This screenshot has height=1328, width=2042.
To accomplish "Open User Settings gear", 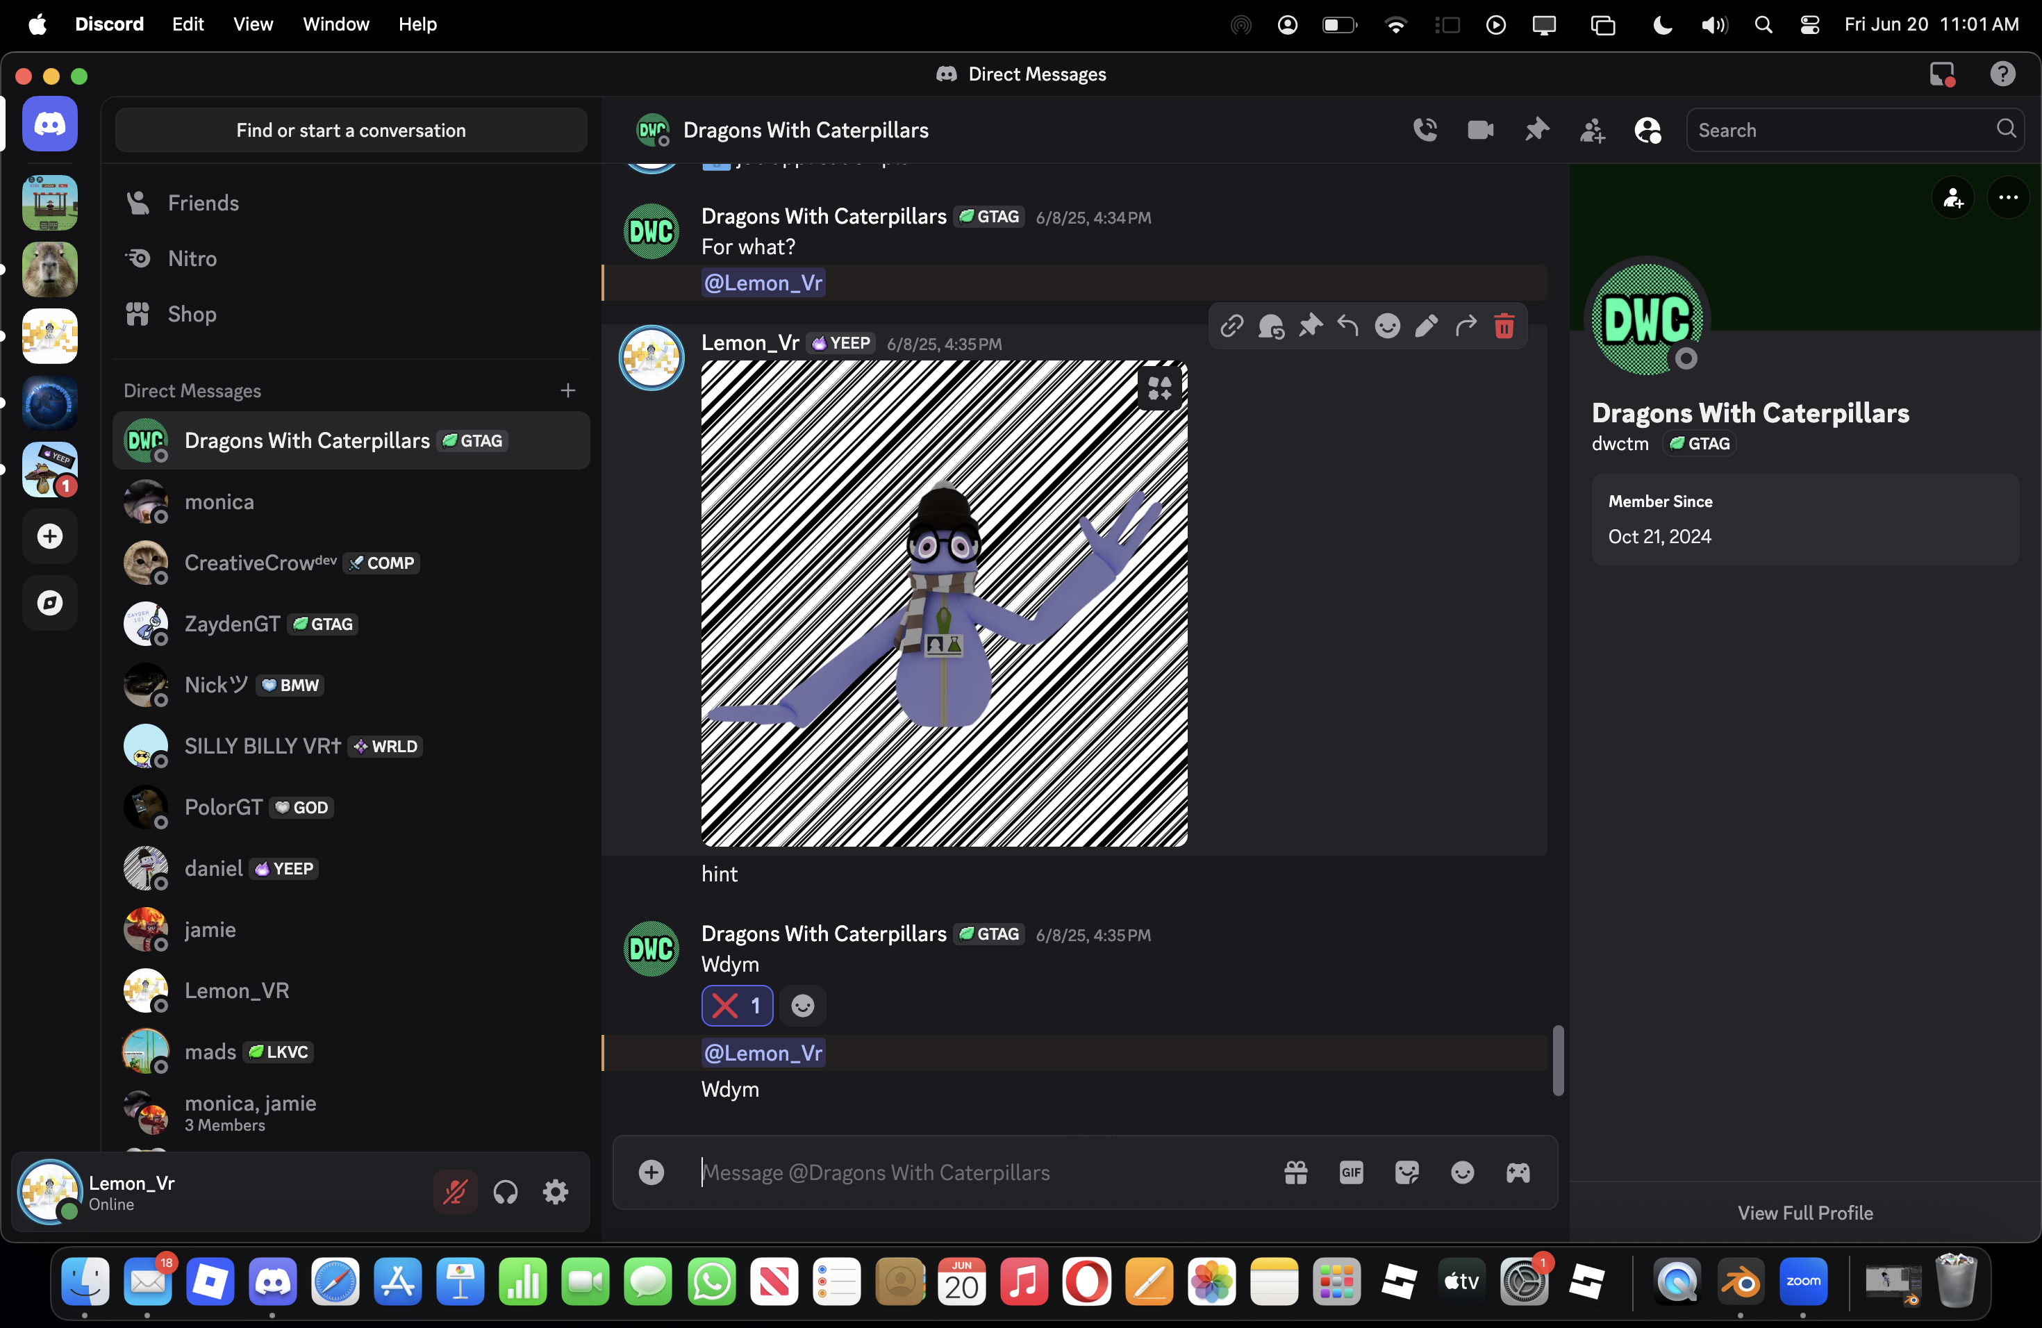I will [x=556, y=1192].
